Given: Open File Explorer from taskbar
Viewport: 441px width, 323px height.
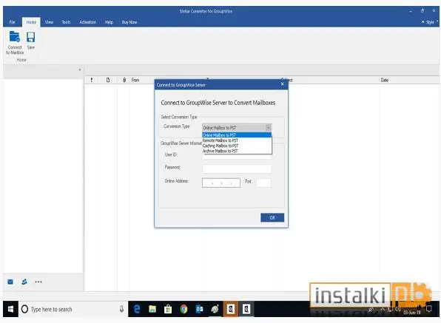Looking at the screenshot, I should 152,309.
